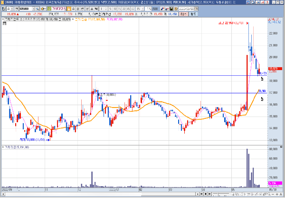Switch to 초 second period button

(92, 9)
